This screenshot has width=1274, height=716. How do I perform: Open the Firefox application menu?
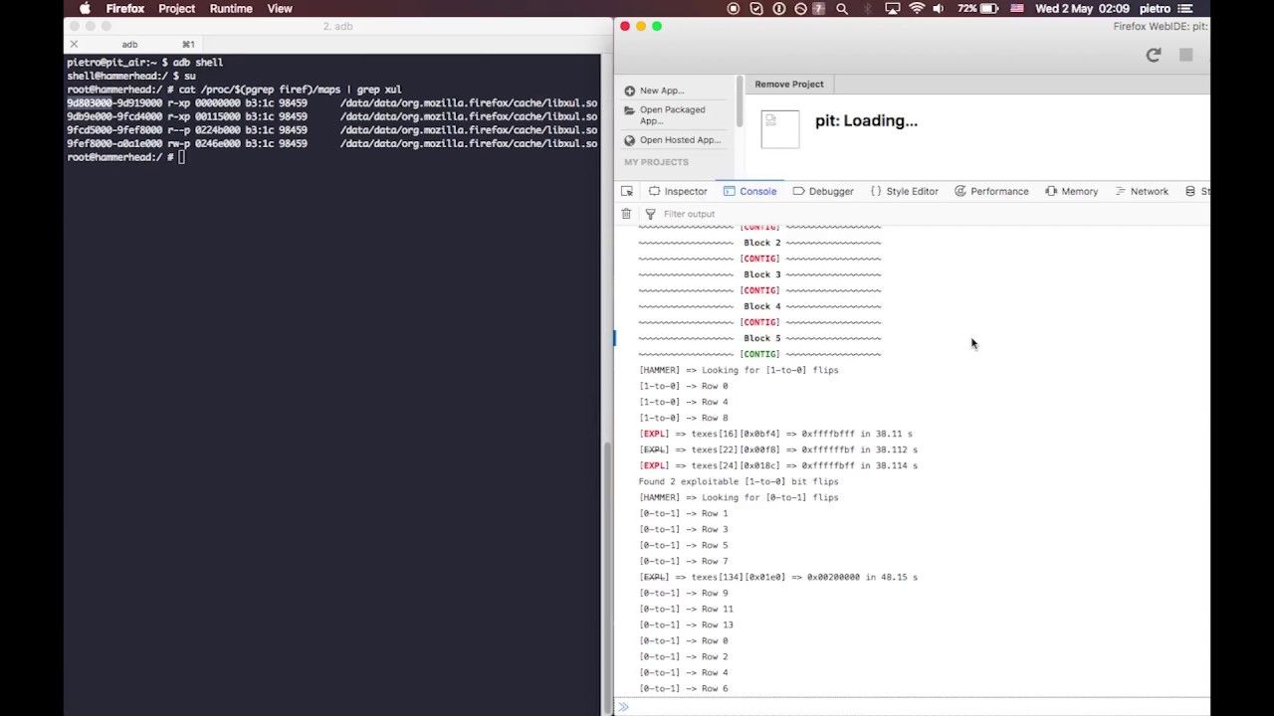125,8
